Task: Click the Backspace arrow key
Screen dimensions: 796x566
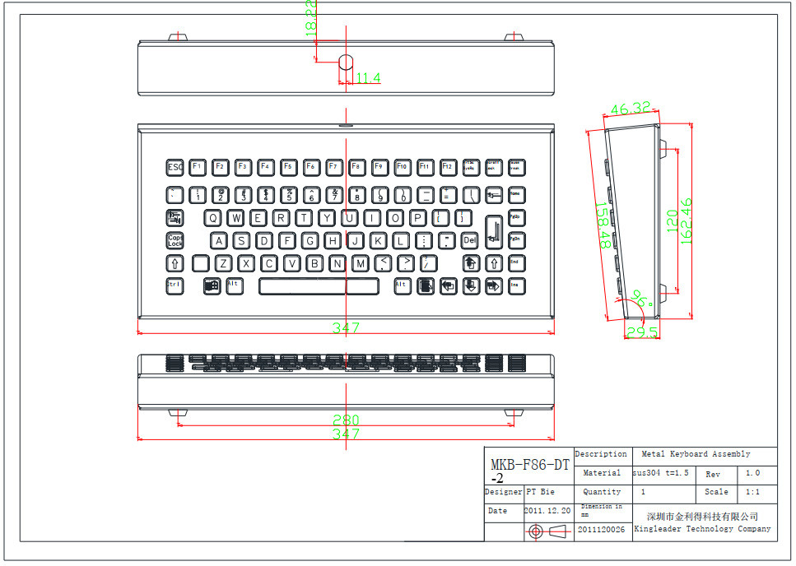Action: 493,195
